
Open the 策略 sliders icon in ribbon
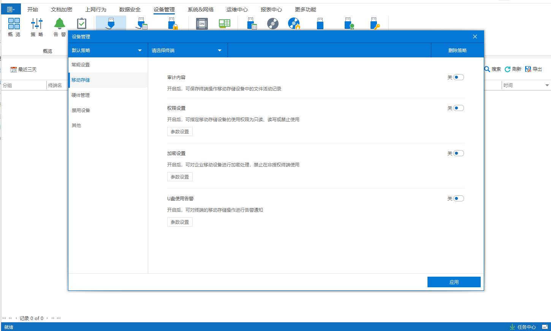click(x=37, y=24)
